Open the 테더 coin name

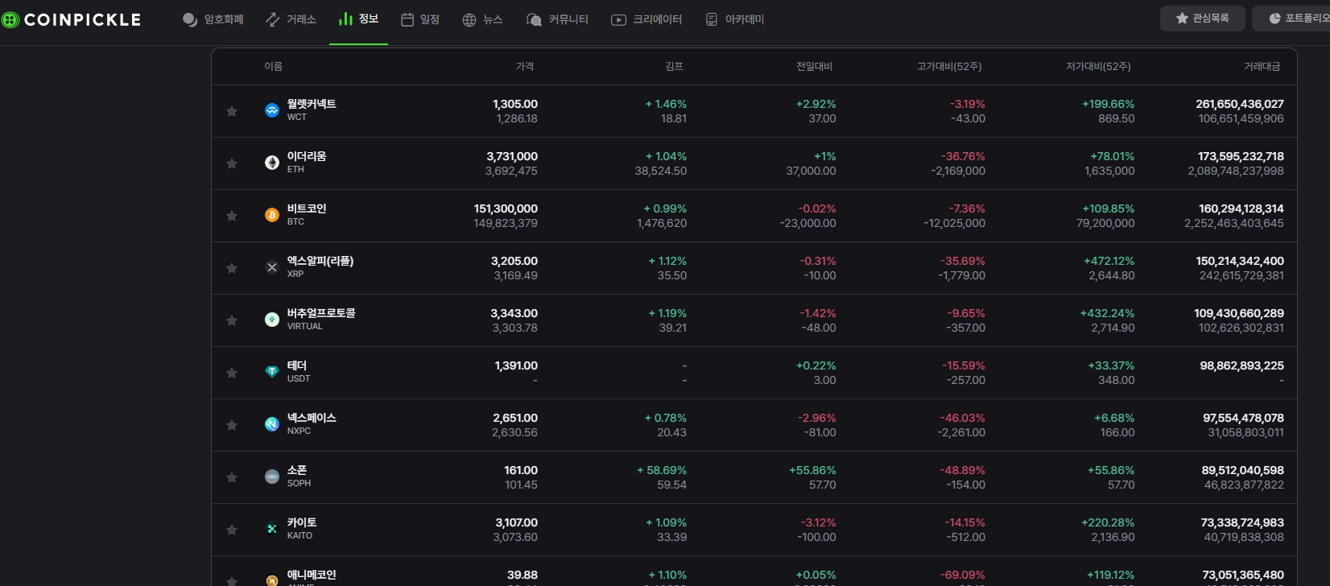tap(297, 365)
